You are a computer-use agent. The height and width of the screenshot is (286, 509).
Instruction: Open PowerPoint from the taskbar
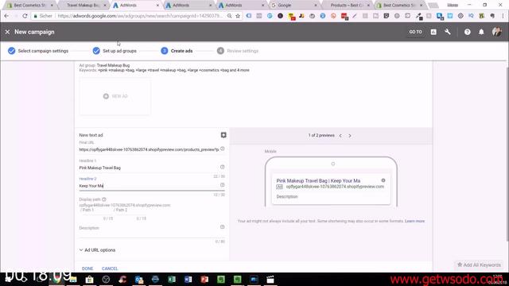pyautogui.click(x=204, y=279)
